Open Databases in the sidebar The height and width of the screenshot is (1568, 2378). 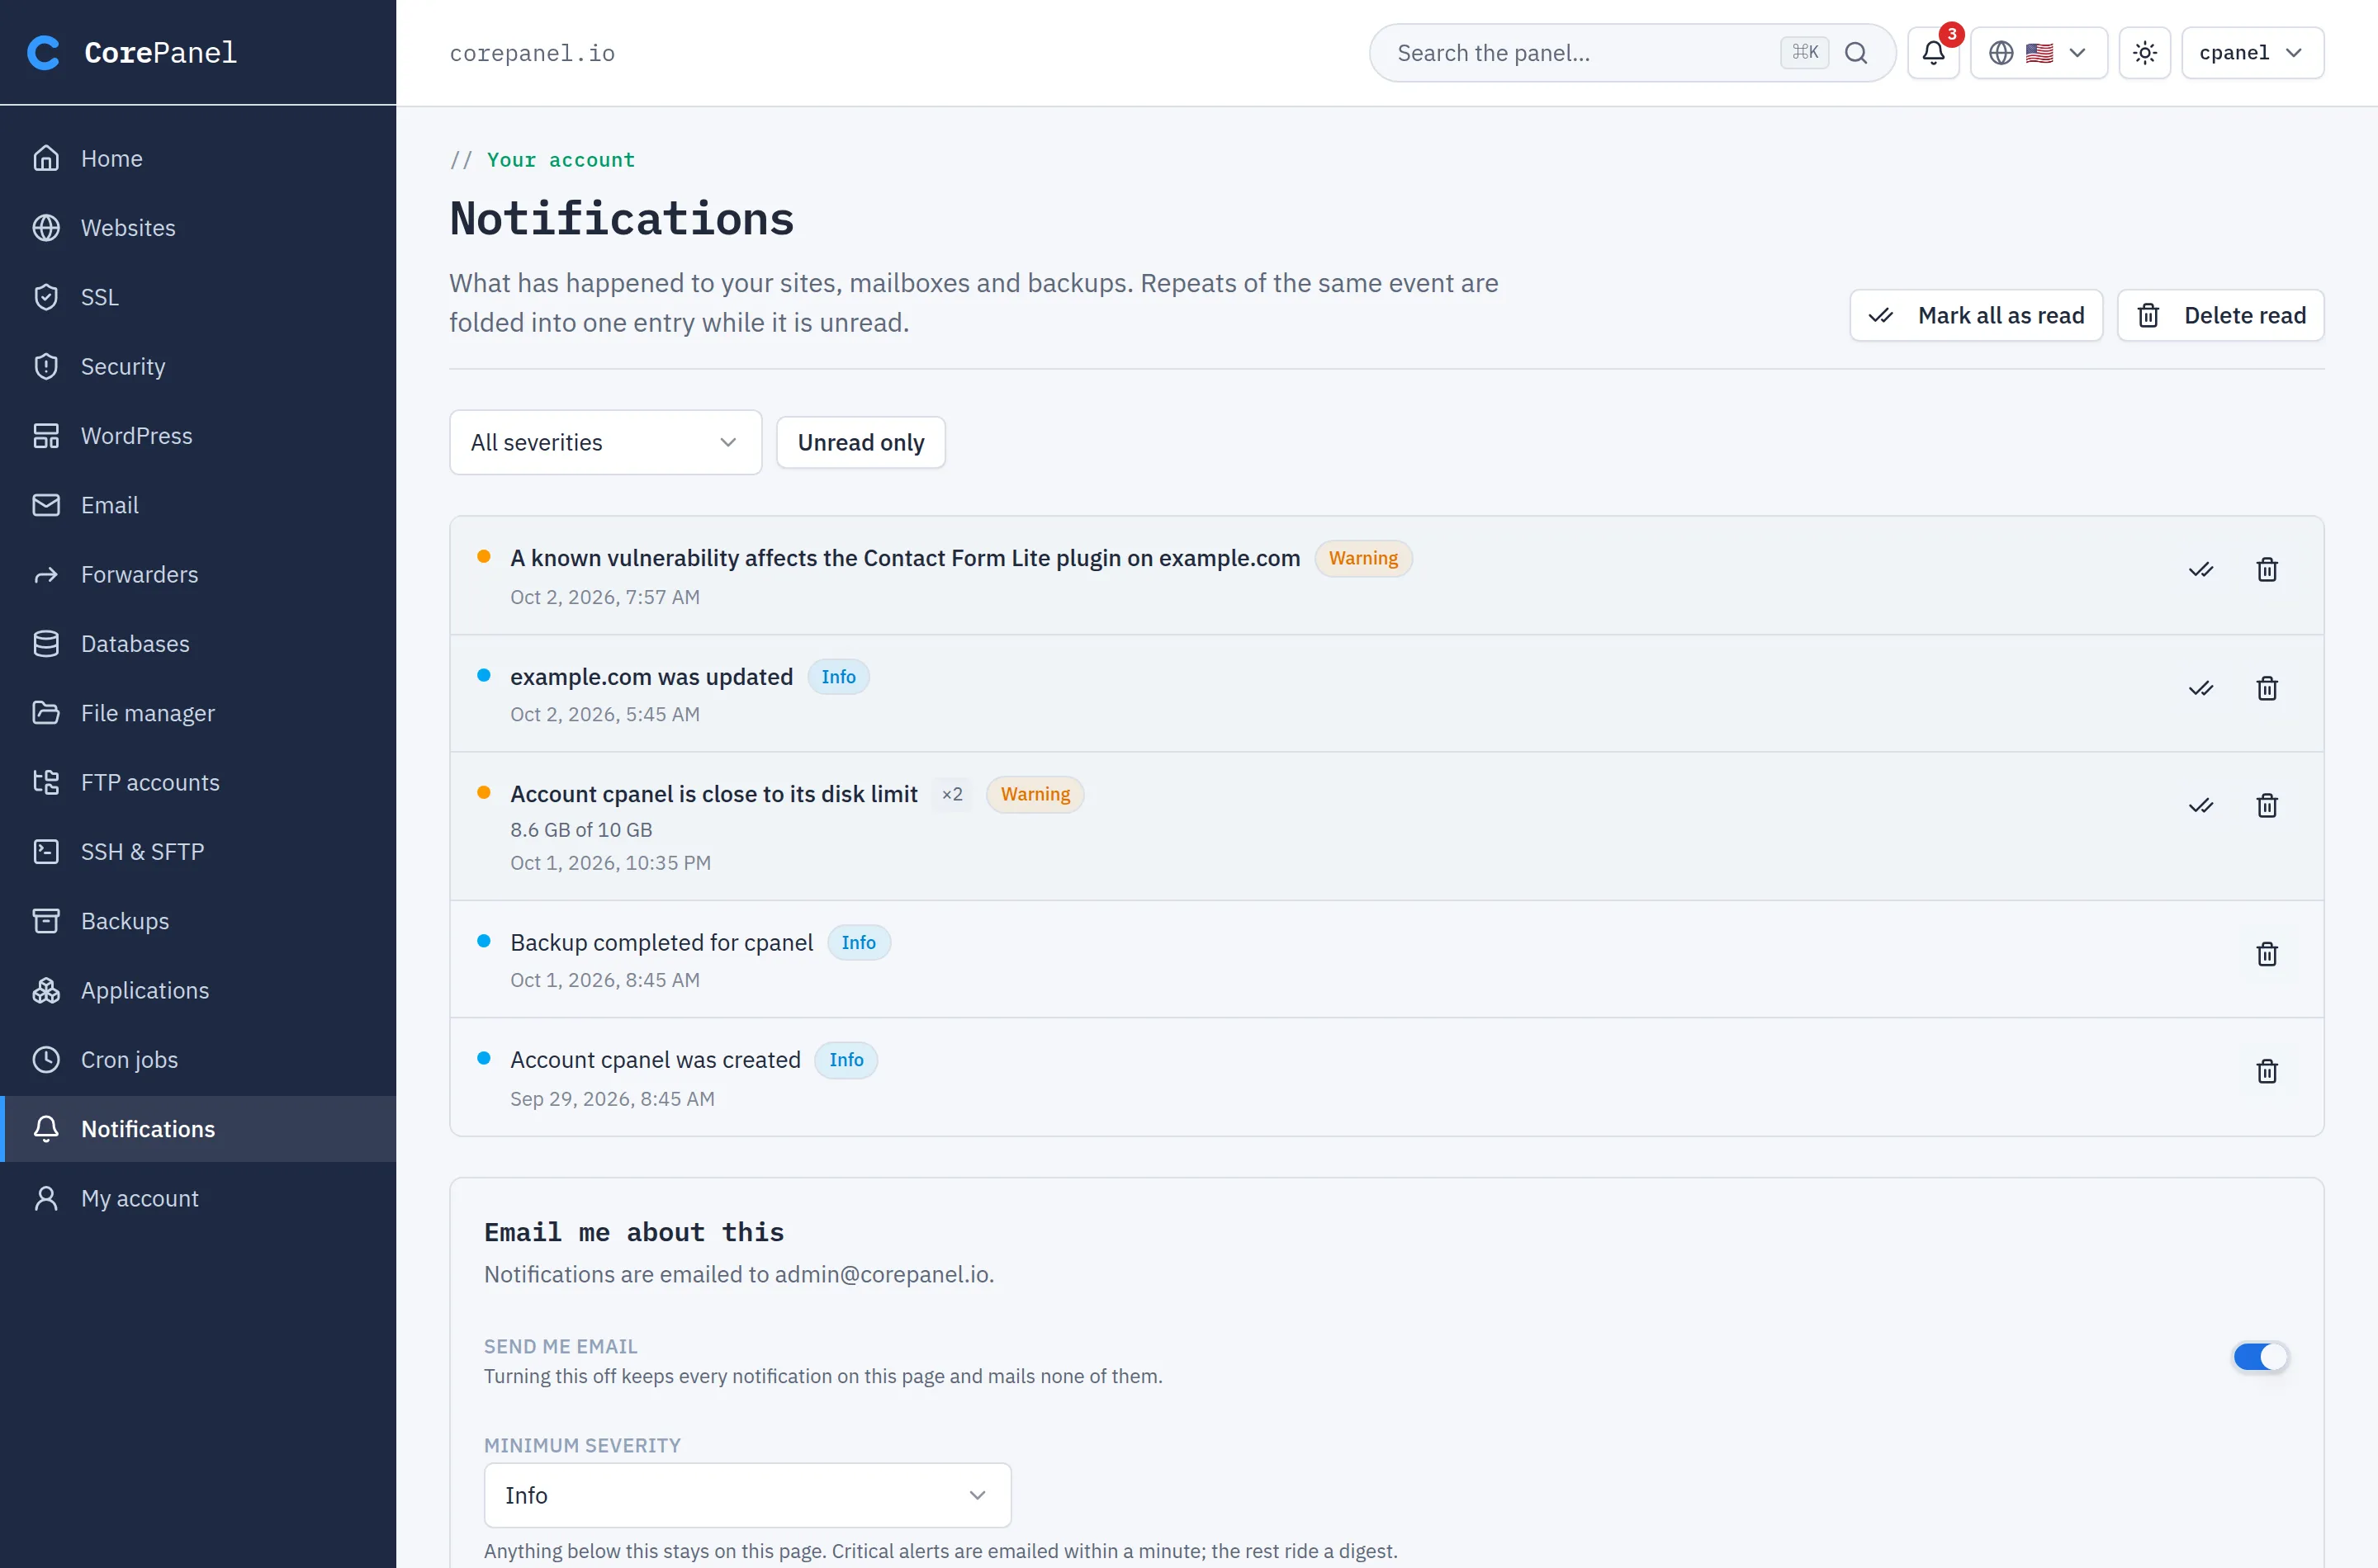point(198,644)
